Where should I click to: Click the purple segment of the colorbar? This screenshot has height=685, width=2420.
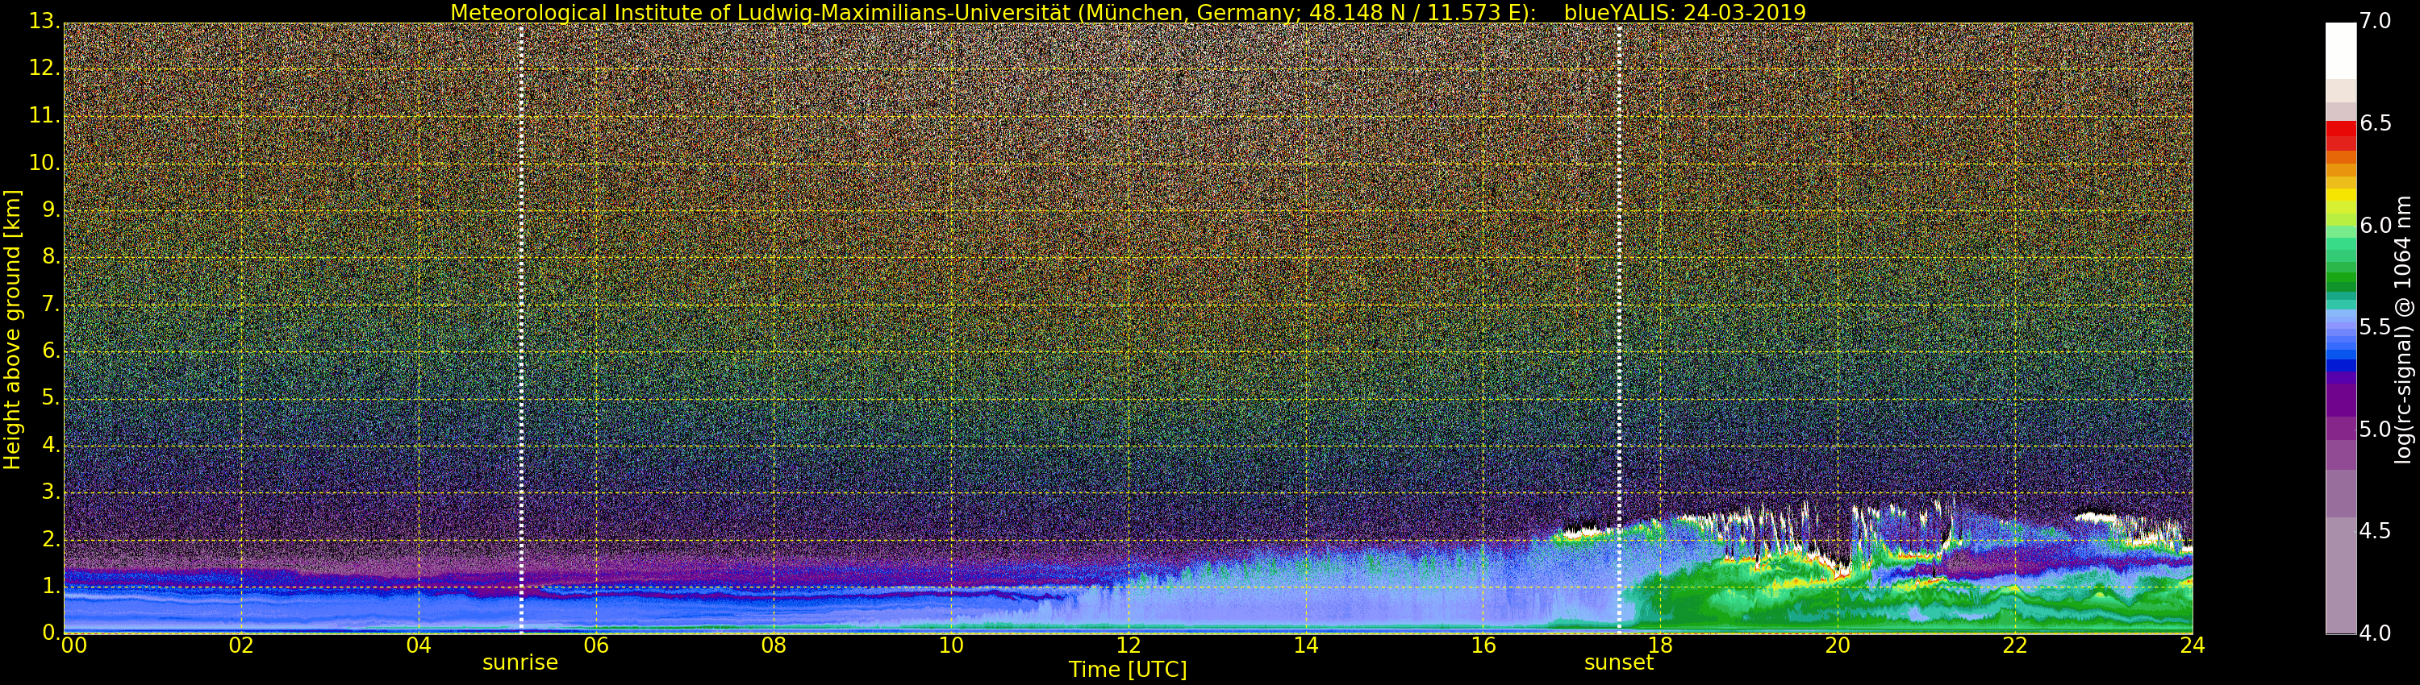click(x=2340, y=399)
